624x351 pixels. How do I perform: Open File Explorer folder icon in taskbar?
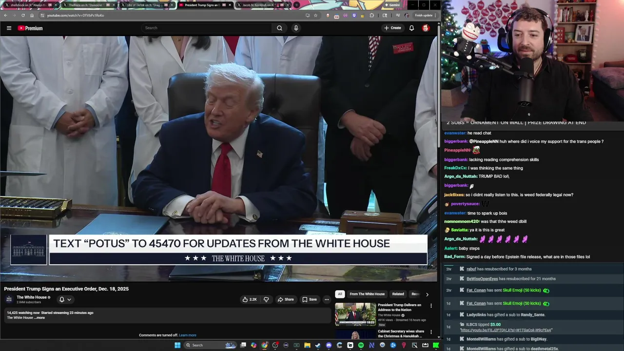[x=307, y=345]
